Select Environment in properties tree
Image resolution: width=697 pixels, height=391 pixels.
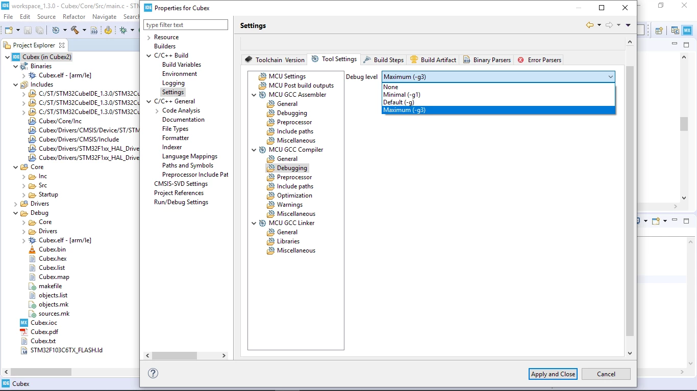tap(180, 74)
